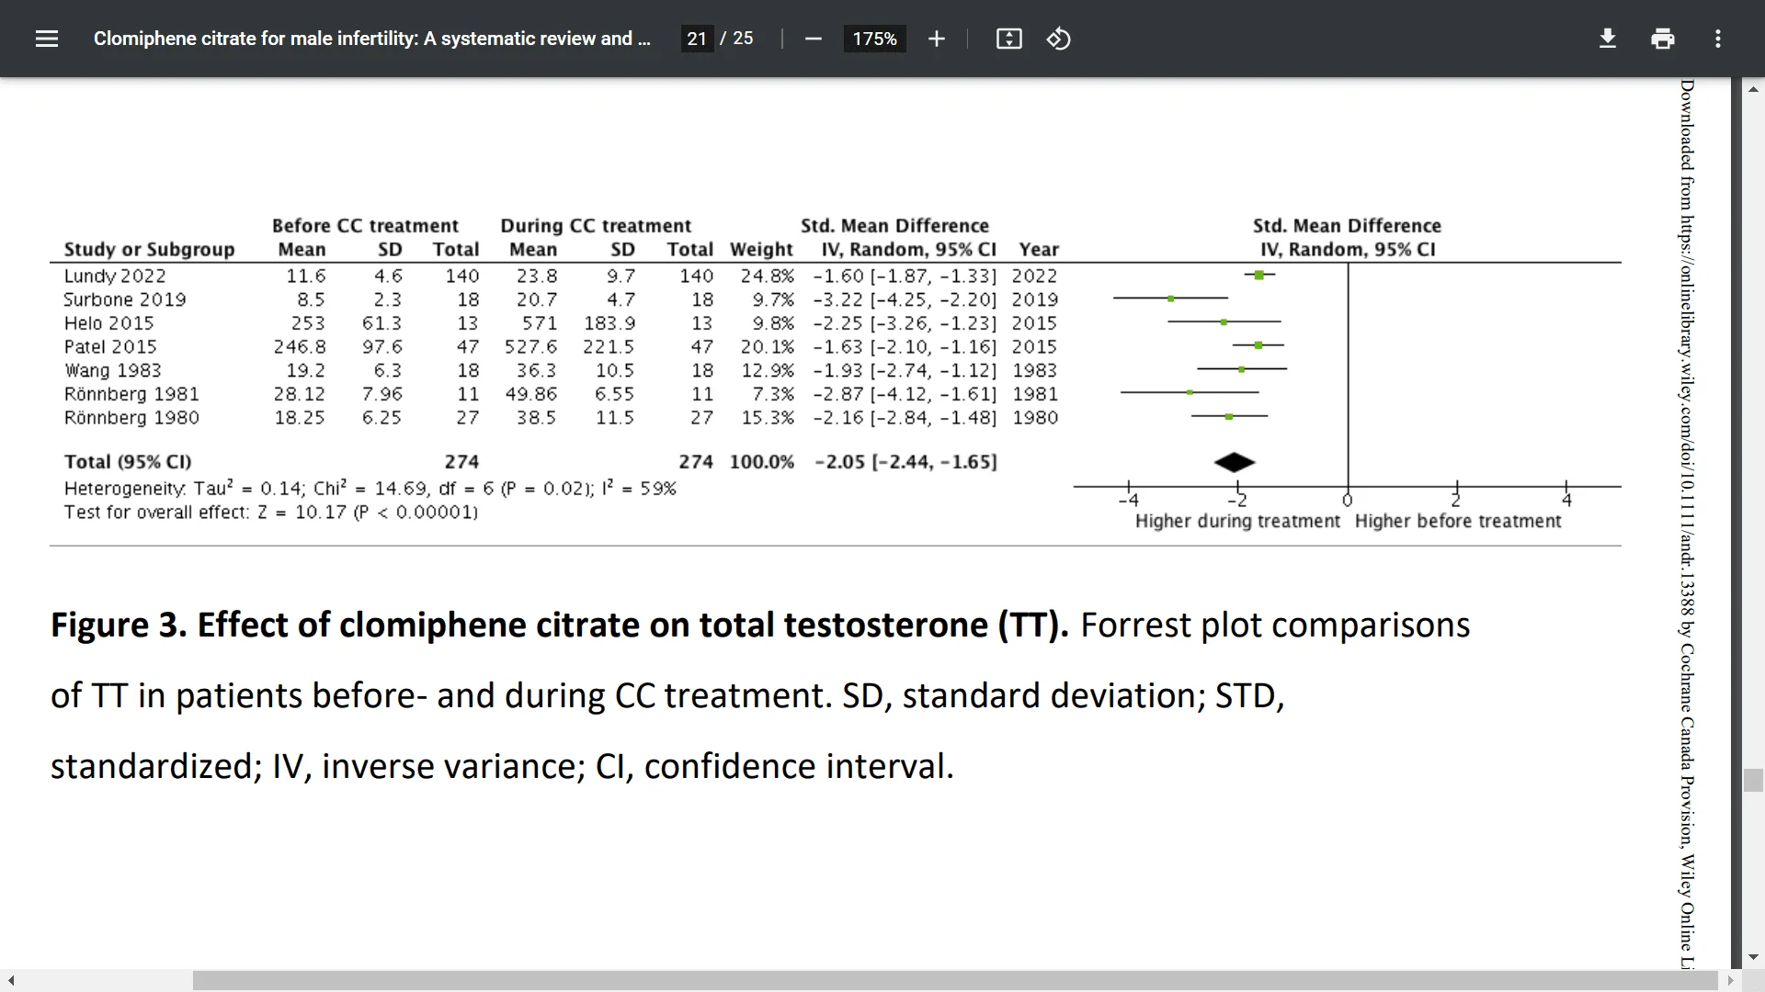This screenshot has height=992, width=1765.
Task: Click the document title text area
Action: [373, 39]
